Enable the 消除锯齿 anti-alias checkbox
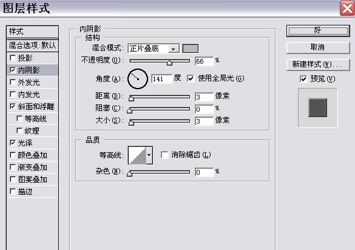The image size is (355, 250). click(x=164, y=155)
